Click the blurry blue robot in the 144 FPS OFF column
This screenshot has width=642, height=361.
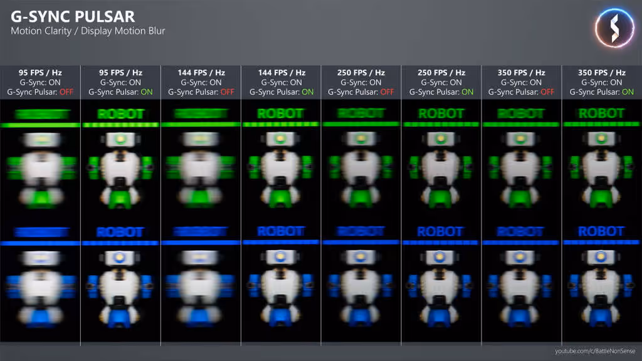click(201, 288)
